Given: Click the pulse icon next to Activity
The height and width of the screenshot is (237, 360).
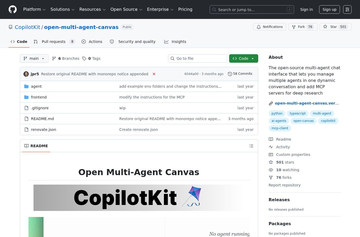Looking at the screenshot, I should [271, 147].
